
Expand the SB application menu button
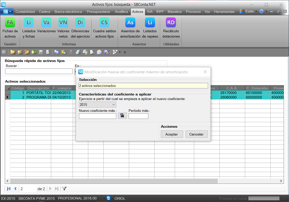[x=7, y=12]
